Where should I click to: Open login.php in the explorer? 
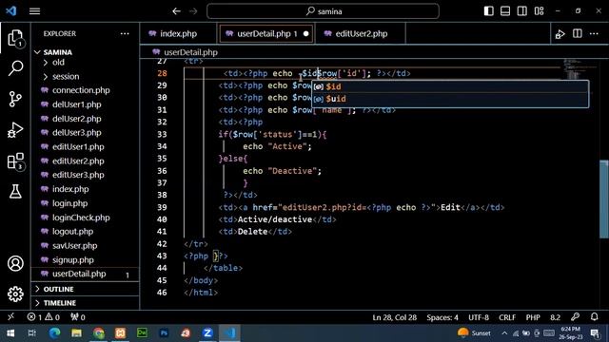[69, 203]
